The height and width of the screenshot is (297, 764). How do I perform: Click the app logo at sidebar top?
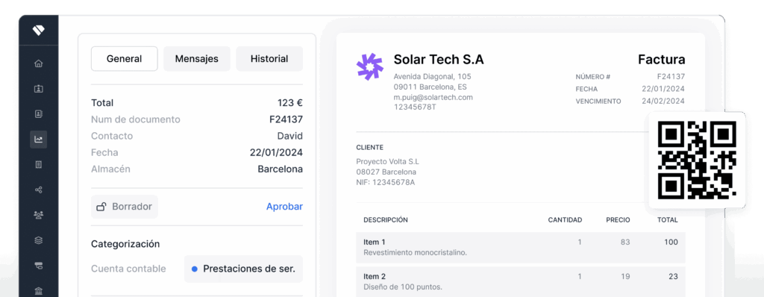39,31
